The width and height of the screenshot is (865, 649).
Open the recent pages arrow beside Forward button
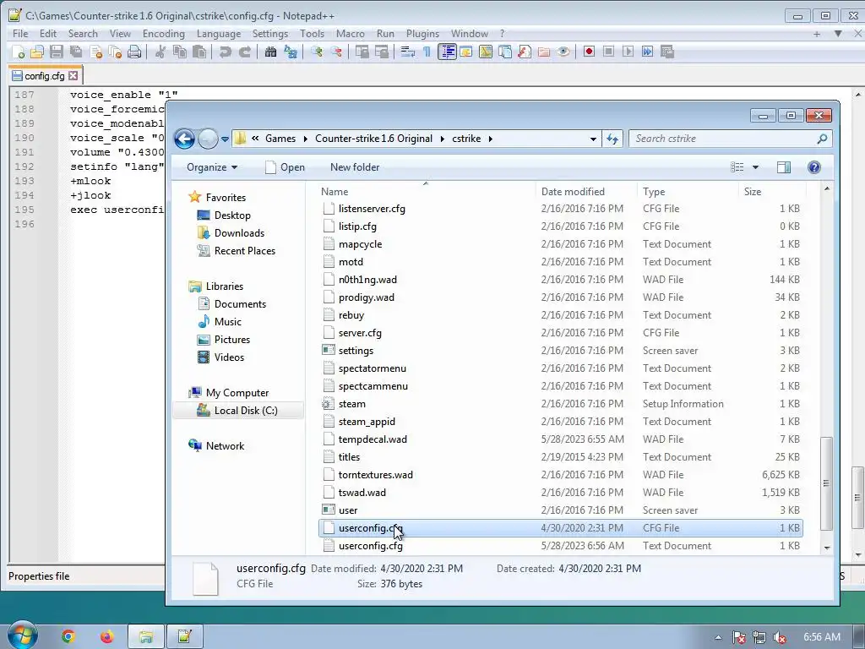(x=225, y=139)
